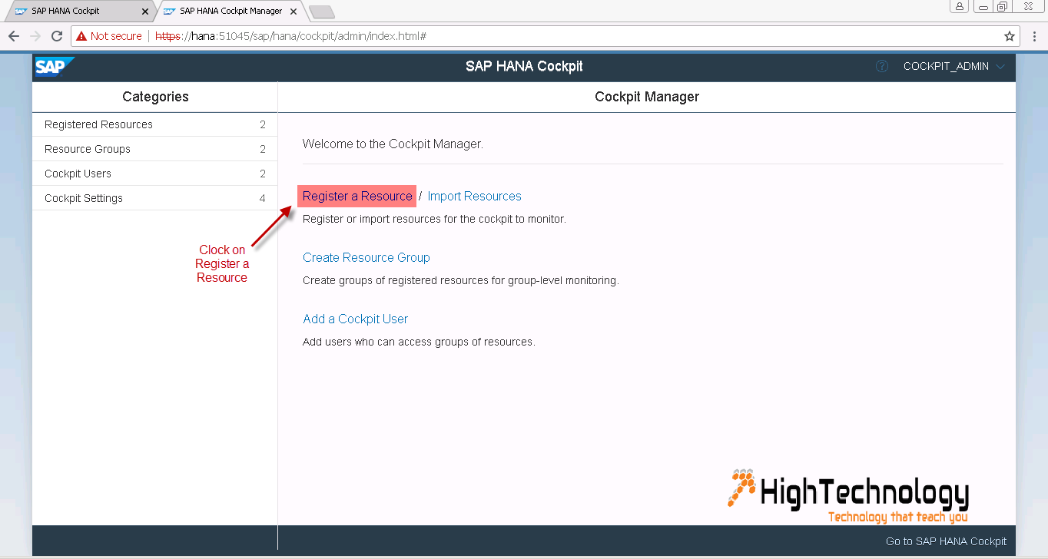Close the SAP HANA Cockpit Manager tab

pos(294,12)
